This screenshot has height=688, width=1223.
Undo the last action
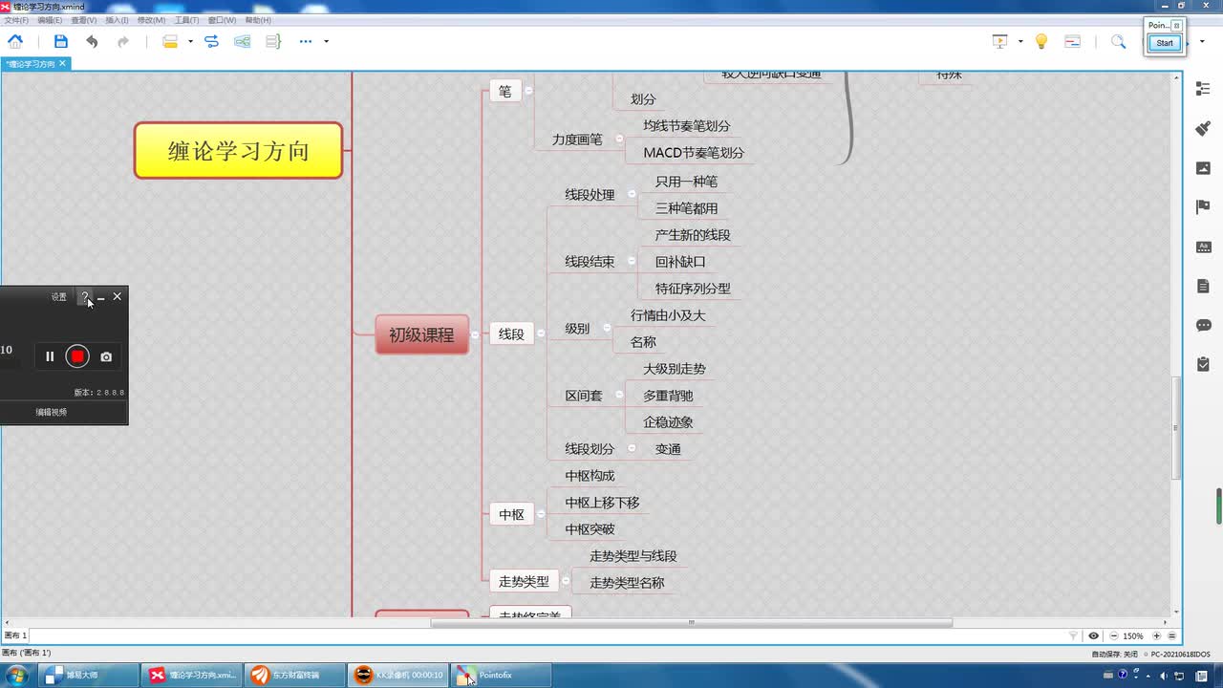(x=92, y=41)
